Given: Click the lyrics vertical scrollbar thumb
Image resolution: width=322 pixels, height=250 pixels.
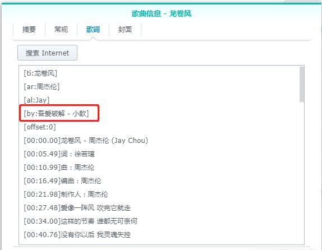Looking at the screenshot, I should (301, 84).
